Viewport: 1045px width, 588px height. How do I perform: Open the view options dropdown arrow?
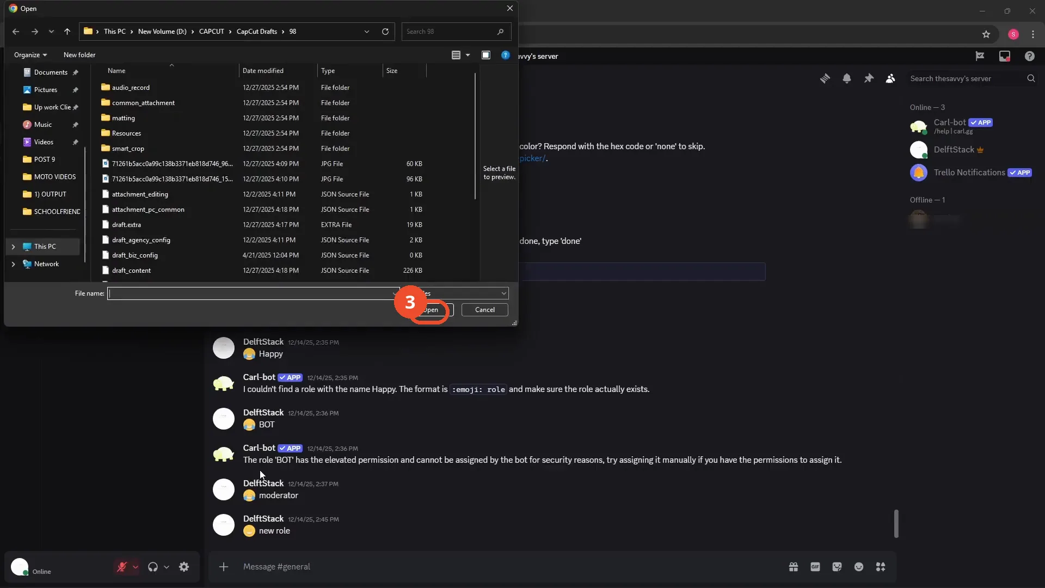[468, 55]
